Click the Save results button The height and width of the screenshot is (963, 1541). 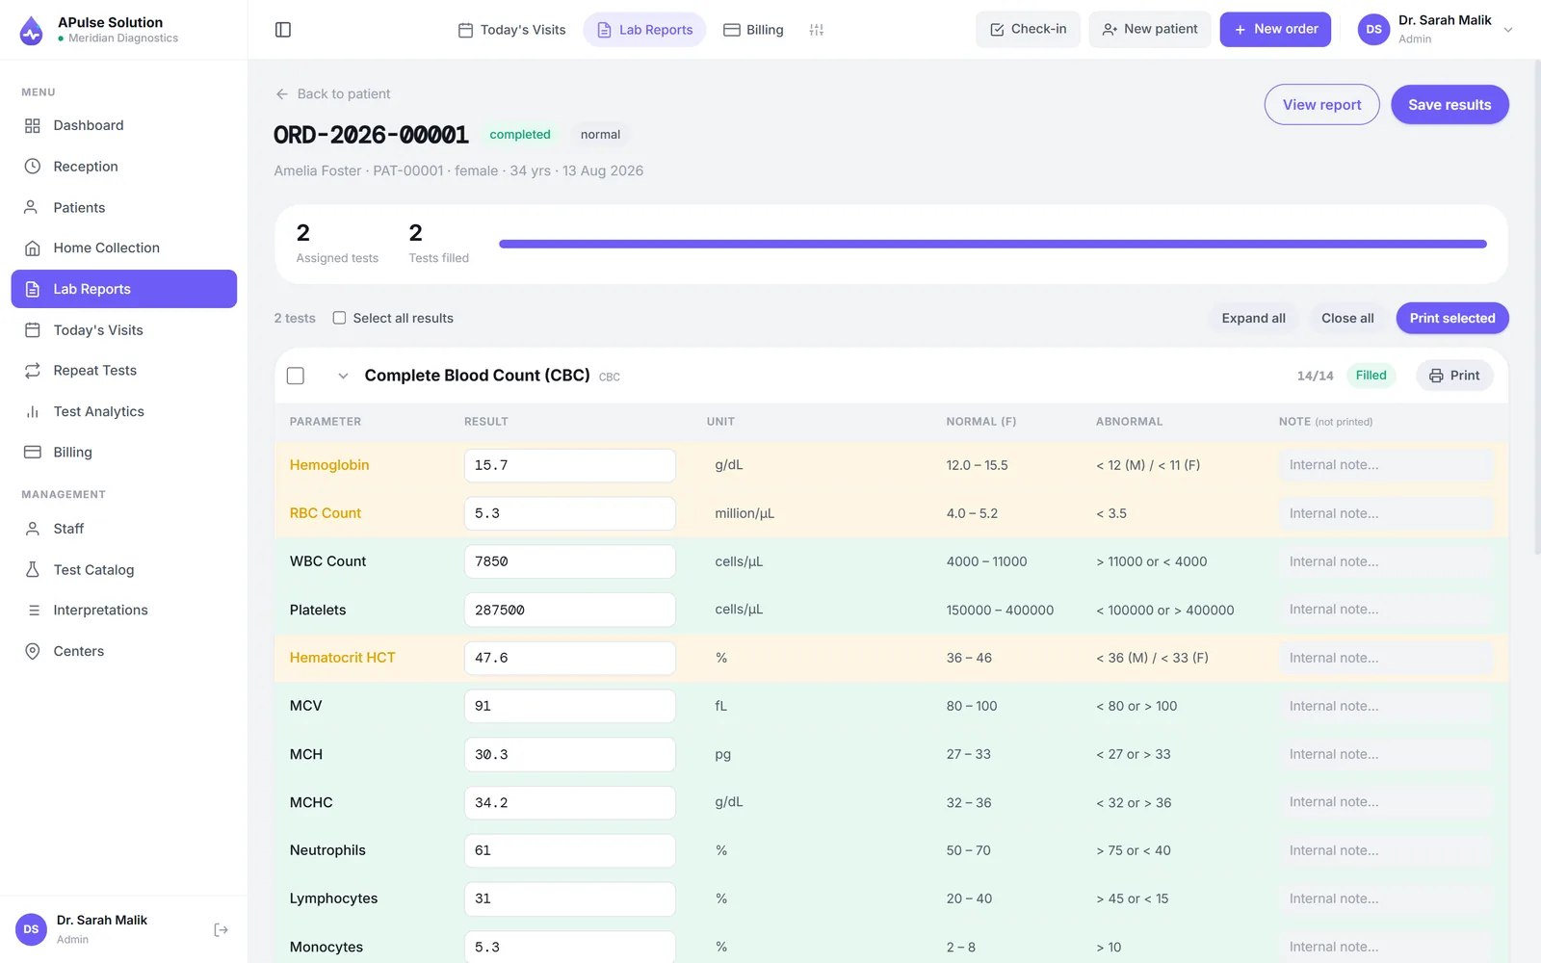(1450, 105)
